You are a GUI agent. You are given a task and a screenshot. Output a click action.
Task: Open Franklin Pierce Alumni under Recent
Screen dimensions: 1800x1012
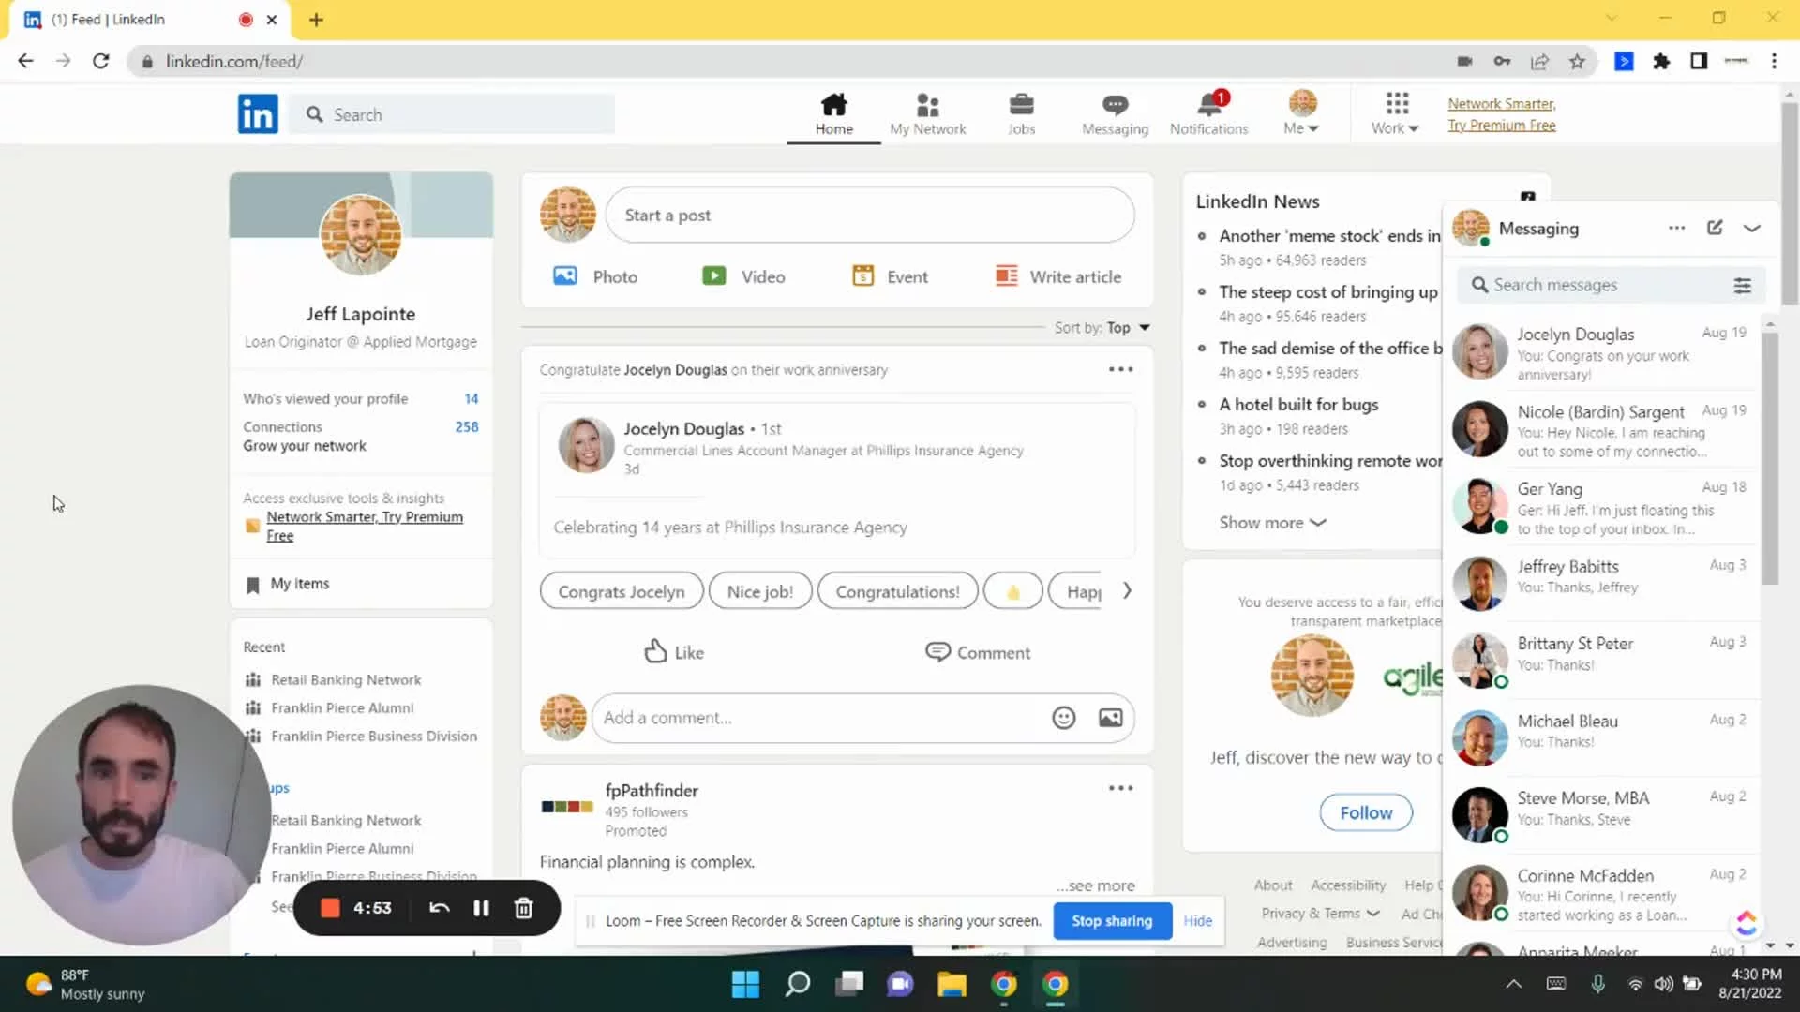click(342, 708)
